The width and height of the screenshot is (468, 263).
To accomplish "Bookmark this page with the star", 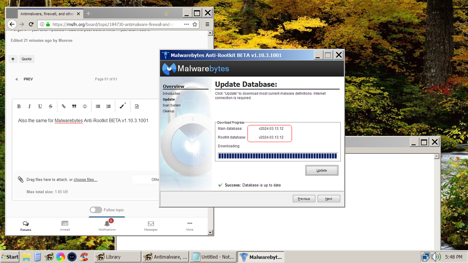I will point(195,24).
